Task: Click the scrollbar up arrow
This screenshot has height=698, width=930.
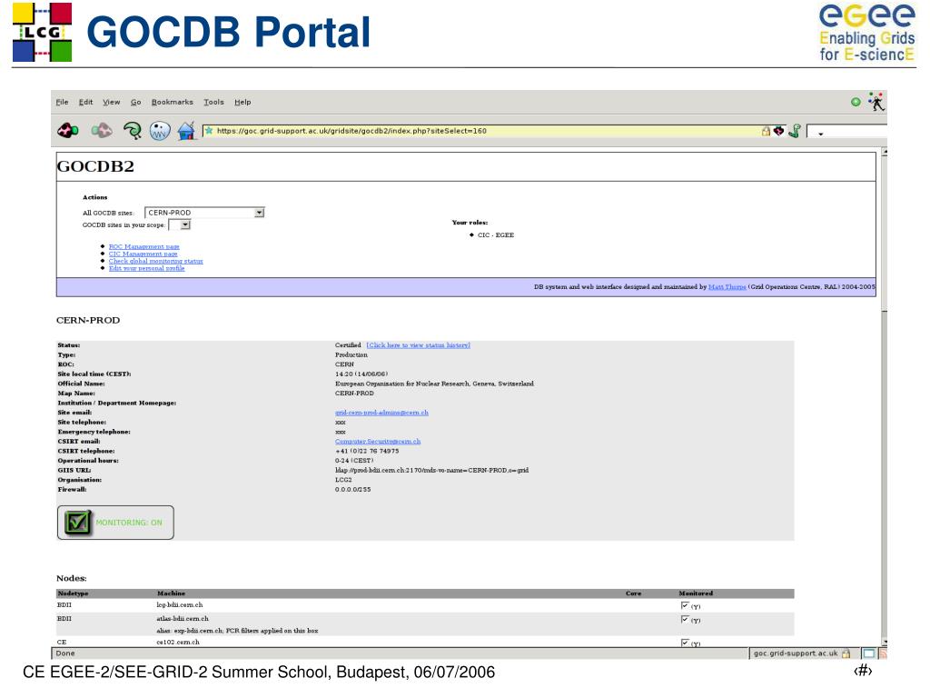Action: 884,153
